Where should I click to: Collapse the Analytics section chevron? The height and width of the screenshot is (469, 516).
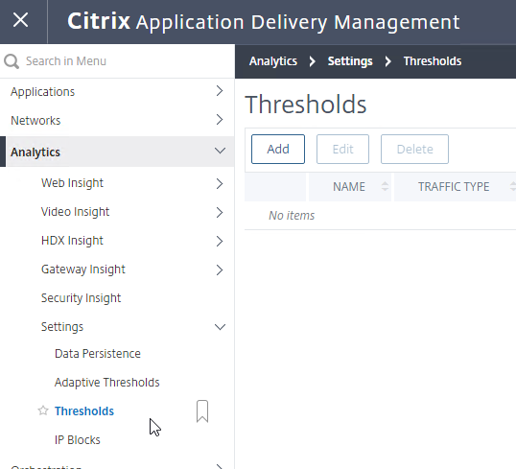point(220,151)
